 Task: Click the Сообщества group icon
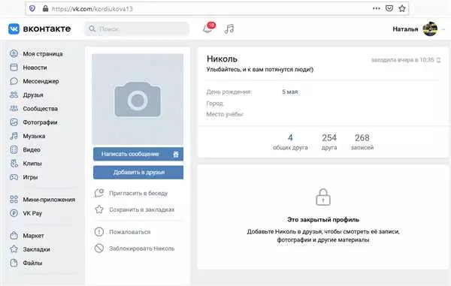tap(14, 109)
